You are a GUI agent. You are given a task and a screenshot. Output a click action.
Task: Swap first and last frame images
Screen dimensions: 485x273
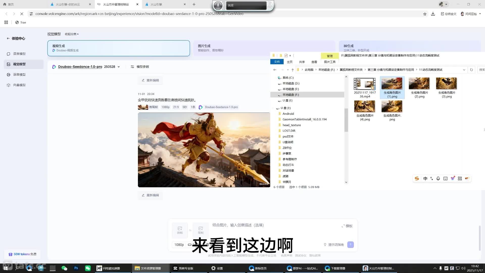tap(190, 230)
